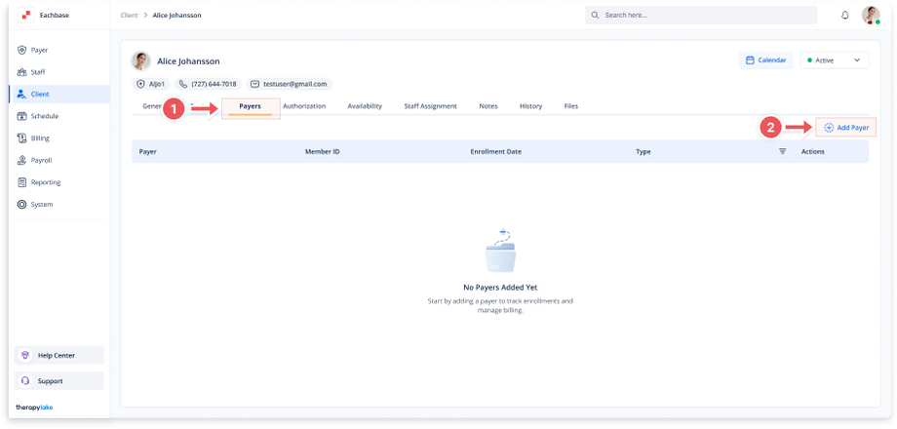
Task: Click the Support button
Action: pyautogui.click(x=58, y=381)
